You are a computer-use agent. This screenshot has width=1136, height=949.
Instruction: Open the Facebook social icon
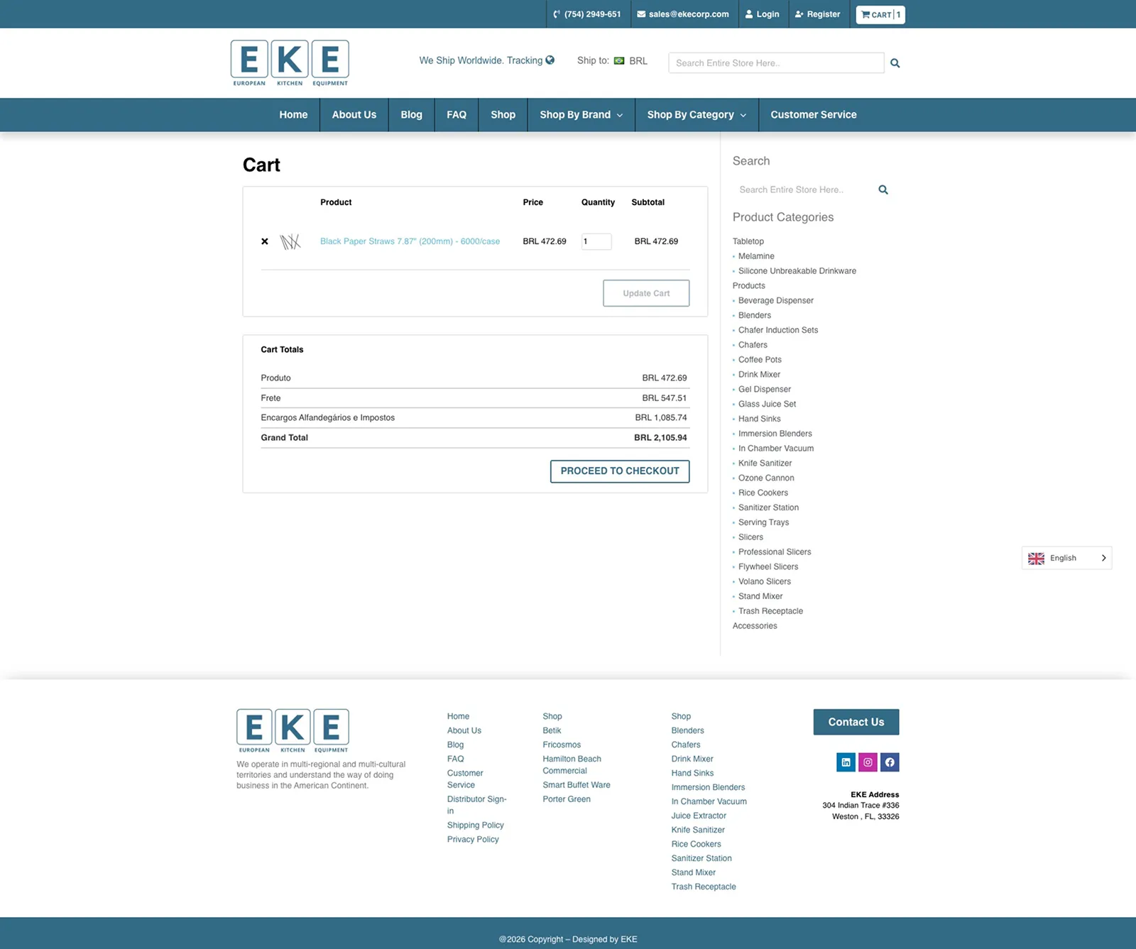[x=890, y=762]
